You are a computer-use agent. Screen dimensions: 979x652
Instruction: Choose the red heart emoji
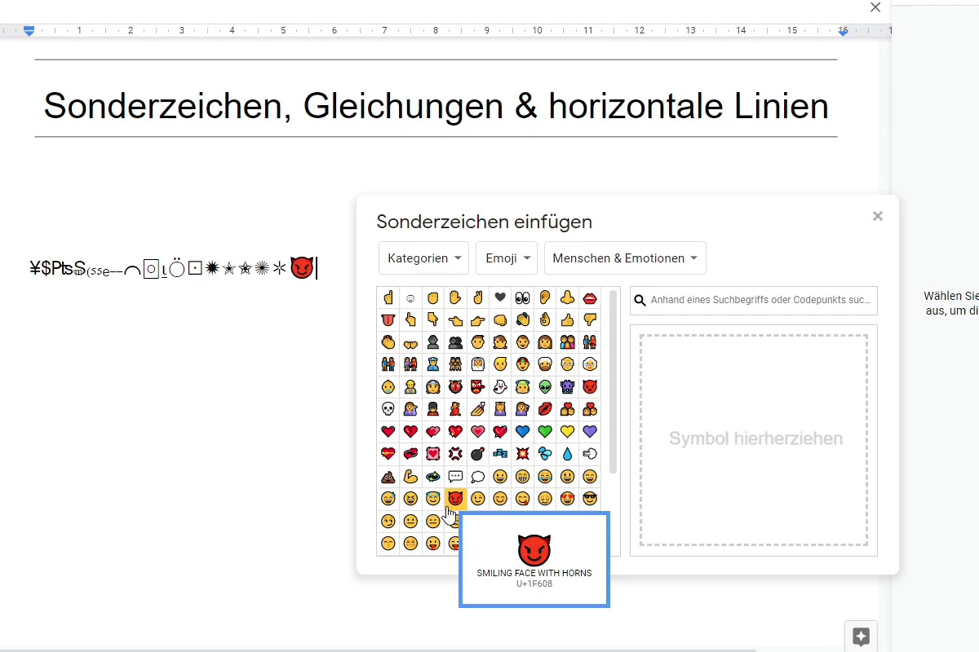point(388,431)
